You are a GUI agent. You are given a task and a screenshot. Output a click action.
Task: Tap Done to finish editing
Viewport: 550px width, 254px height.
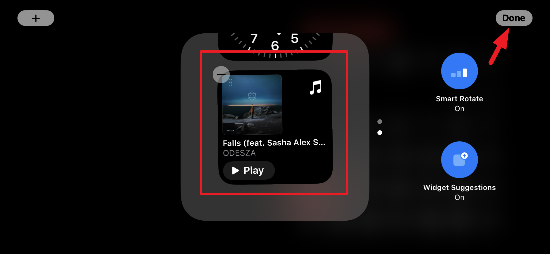click(x=514, y=18)
